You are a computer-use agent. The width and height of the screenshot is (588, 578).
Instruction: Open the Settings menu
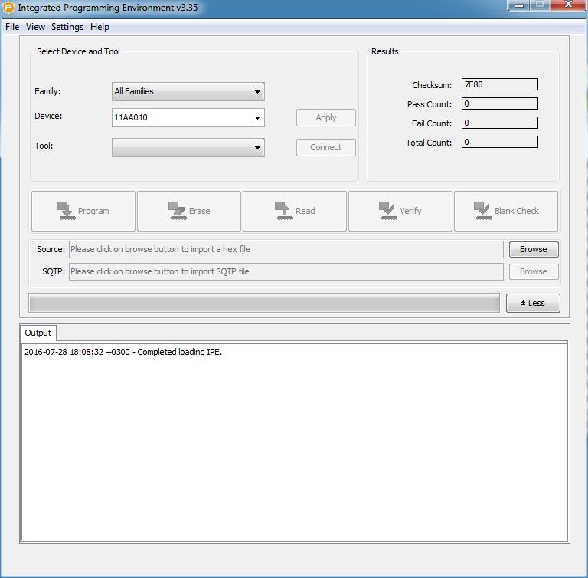[x=67, y=27]
